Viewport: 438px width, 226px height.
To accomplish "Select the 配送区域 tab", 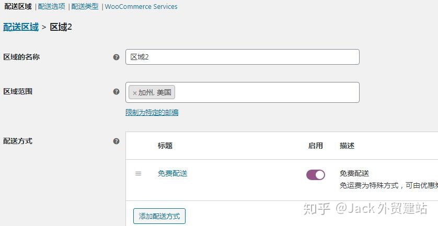I will coord(18,6).
